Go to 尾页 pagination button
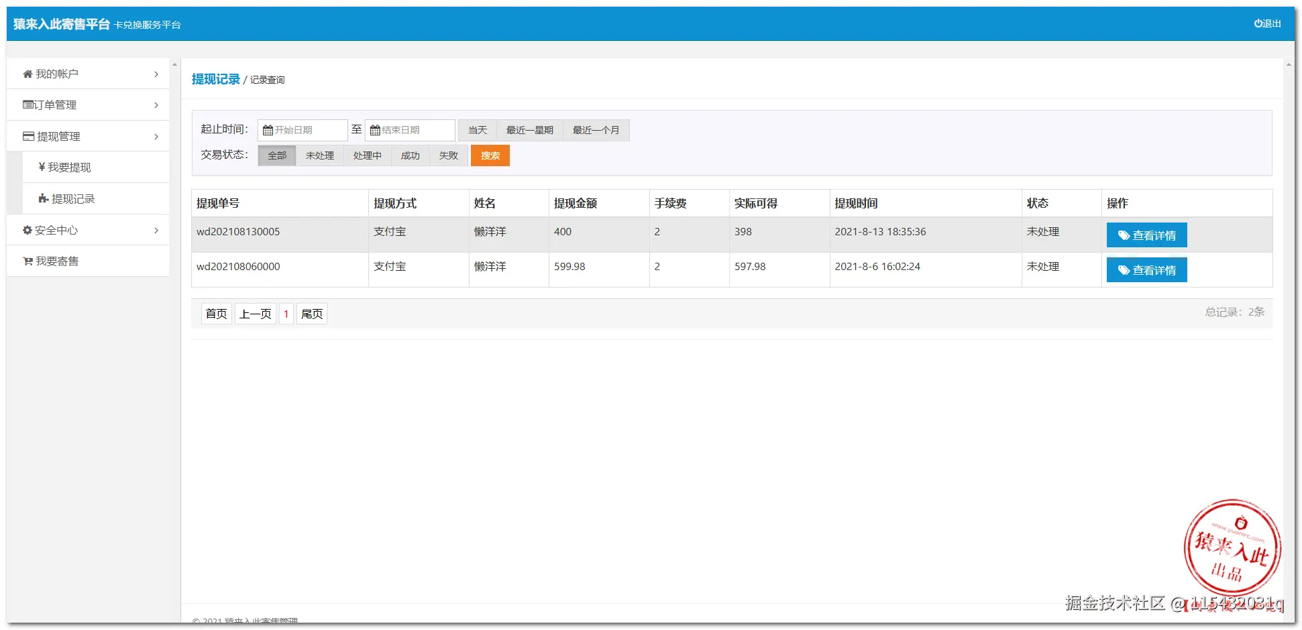1302x630 pixels. (x=312, y=314)
